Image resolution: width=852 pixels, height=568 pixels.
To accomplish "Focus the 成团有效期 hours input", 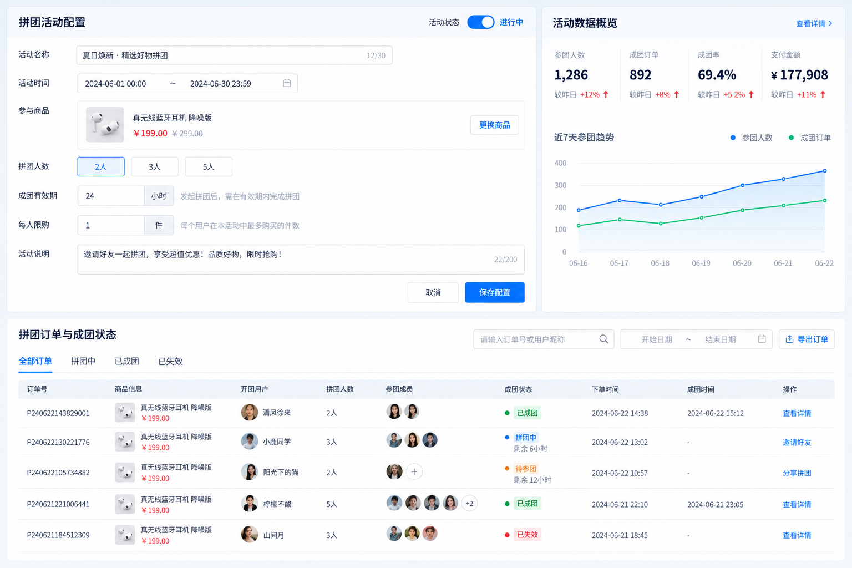I will 111,196.
